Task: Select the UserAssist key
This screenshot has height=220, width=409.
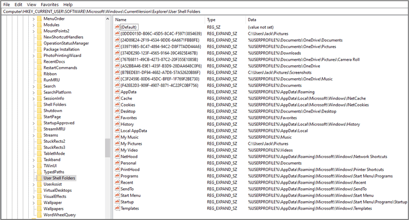Action: point(53,184)
